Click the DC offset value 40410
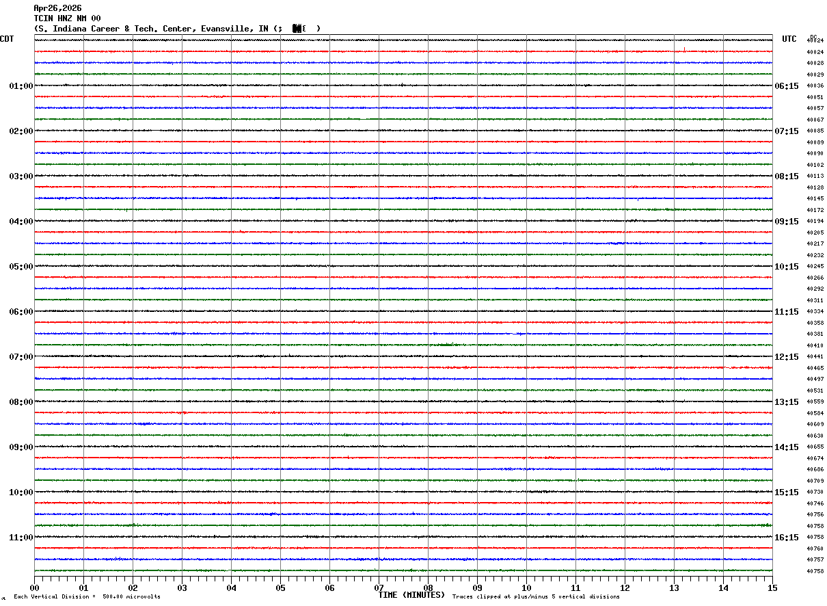827x606 pixels. 815,346
